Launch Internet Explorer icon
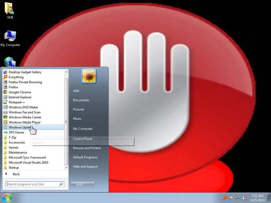 pyautogui.click(x=5, y=97)
